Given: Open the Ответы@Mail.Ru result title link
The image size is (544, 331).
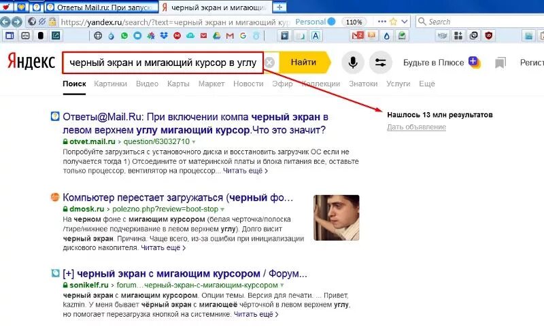Looking at the screenshot, I should coord(195,124).
